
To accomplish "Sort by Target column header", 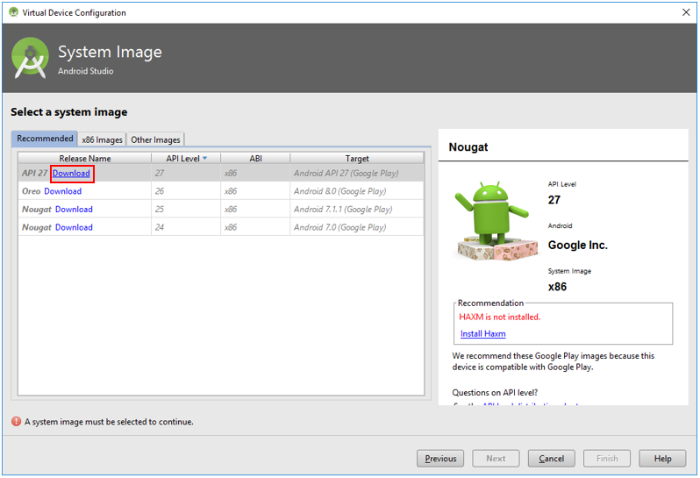I will coord(357,158).
